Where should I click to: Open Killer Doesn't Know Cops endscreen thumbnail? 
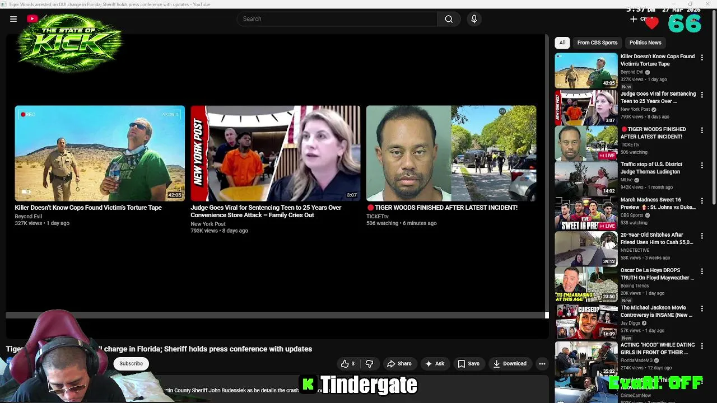[100, 153]
